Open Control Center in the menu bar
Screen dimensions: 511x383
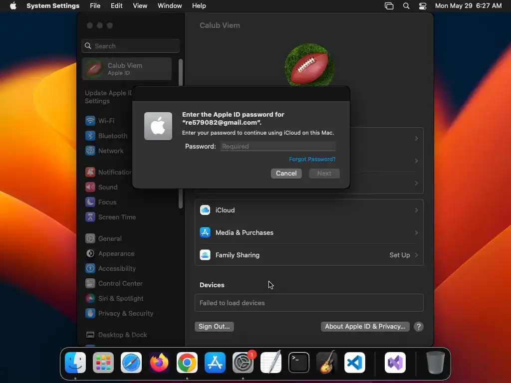point(423,6)
